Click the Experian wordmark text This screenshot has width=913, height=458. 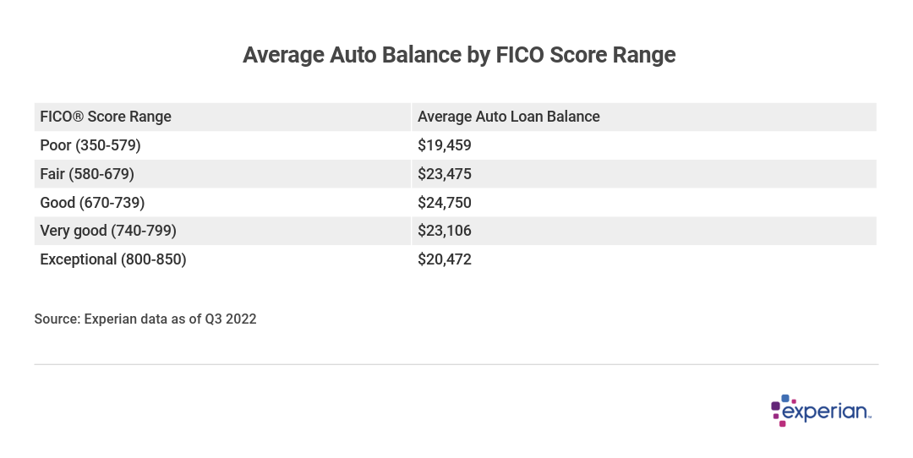827,412
